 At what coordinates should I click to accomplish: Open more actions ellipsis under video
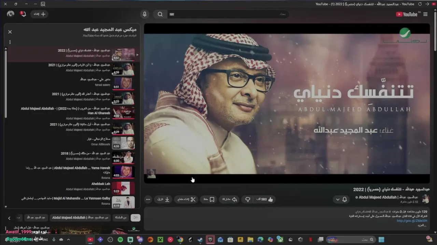[x=148, y=199]
